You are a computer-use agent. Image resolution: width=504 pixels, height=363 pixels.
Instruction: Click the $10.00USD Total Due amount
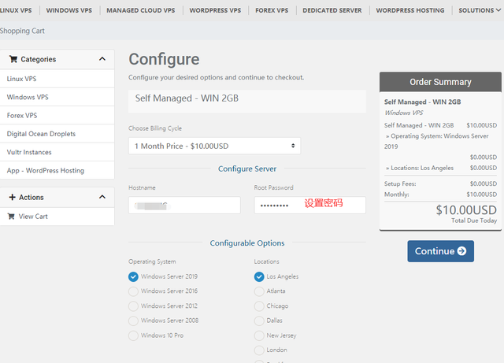466,210
